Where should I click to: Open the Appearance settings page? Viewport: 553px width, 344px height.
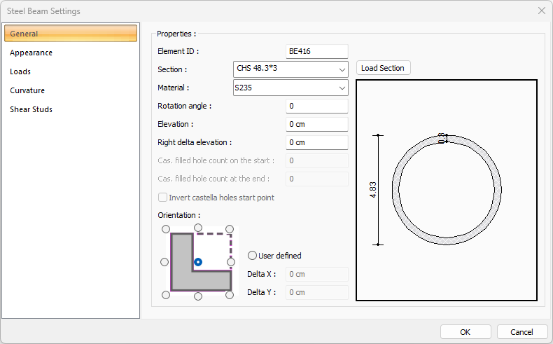pyautogui.click(x=31, y=53)
